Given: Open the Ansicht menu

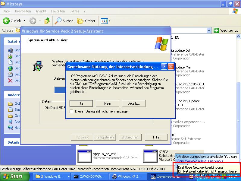Looking at the screenshot, I should tap(41, 11).
